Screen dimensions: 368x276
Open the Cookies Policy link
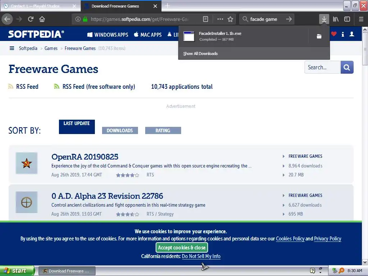point(290,239)
